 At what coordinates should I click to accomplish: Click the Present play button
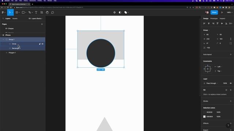click(x=222, y=12)
